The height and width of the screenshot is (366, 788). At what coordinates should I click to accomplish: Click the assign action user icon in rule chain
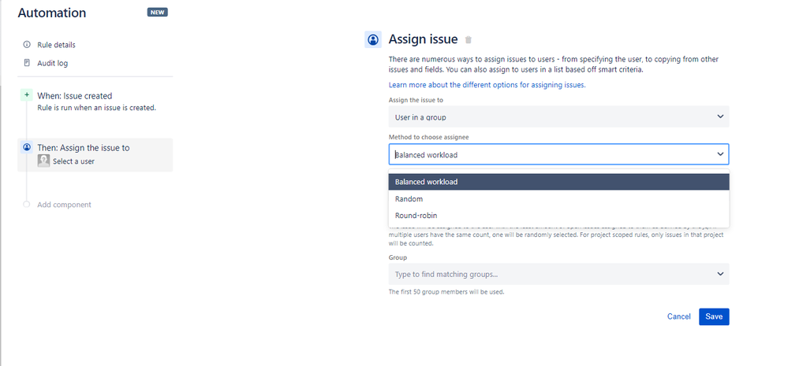click(x=27, y=147)
